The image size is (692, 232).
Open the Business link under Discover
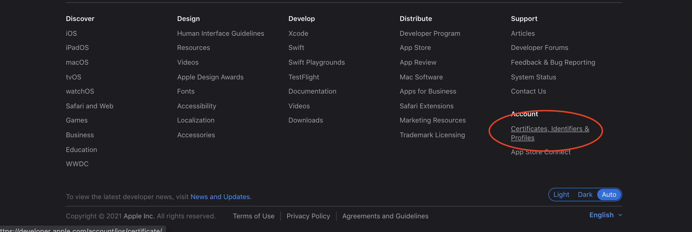80,135
